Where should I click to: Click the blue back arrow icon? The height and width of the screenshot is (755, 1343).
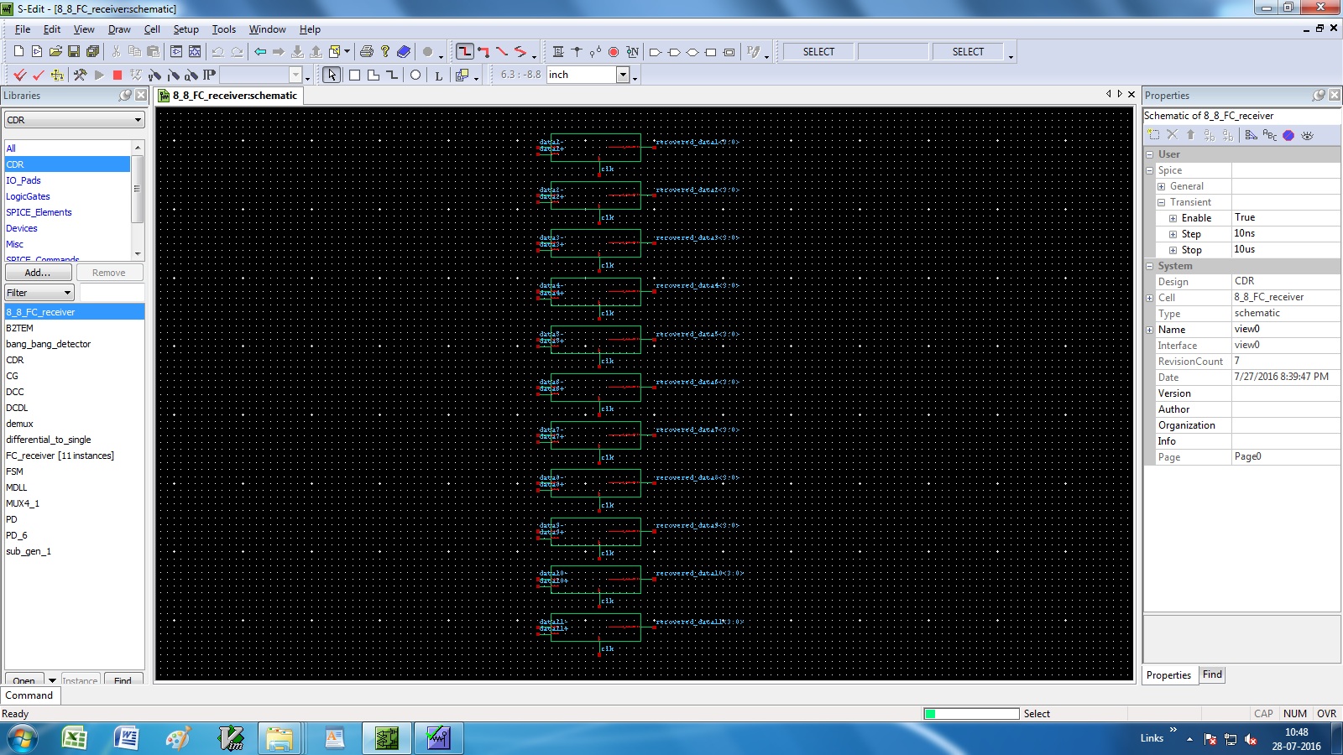[260, 52]
